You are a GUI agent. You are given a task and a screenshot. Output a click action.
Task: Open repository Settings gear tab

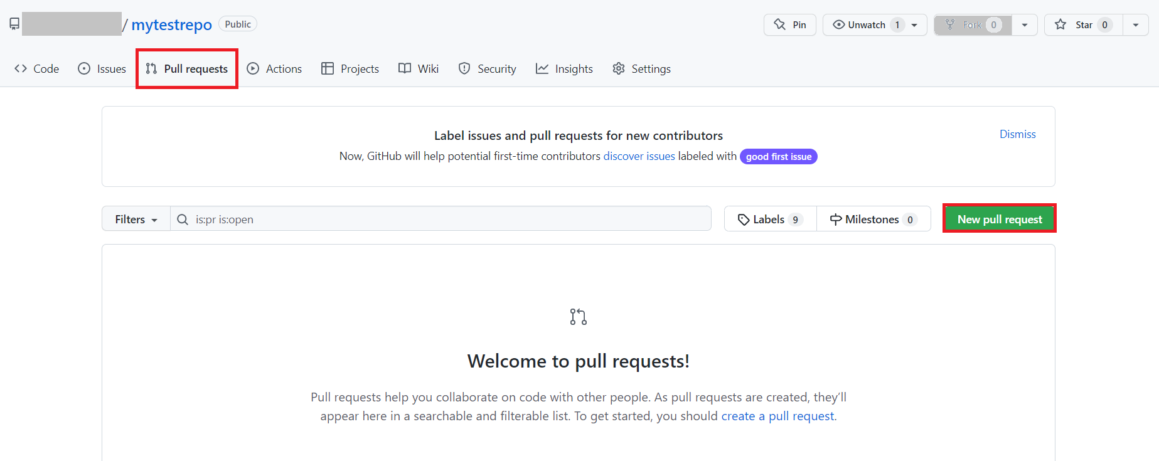[x=641, y=69]
